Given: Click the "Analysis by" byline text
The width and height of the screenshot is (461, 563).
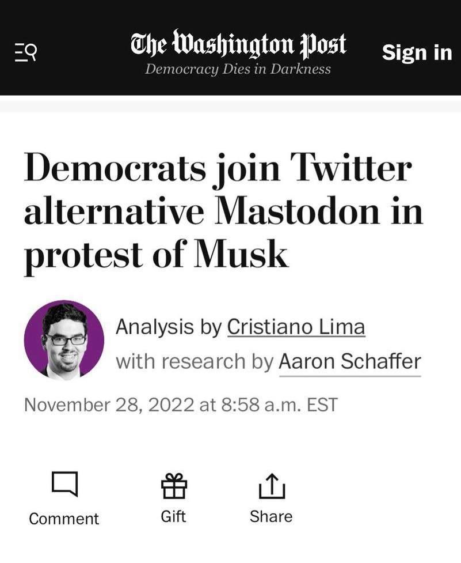Looking at the screenshot, I should click(x=169, y=327).
